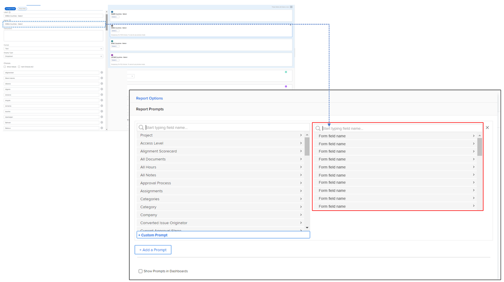Click the layout icon atop form preview
This screenshot has height=282, width=504.
(291, 7)
